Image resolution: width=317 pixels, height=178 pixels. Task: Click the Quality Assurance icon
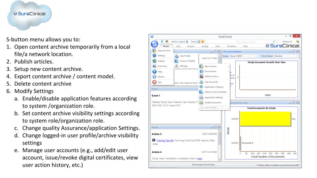click(x=201, y=103)
